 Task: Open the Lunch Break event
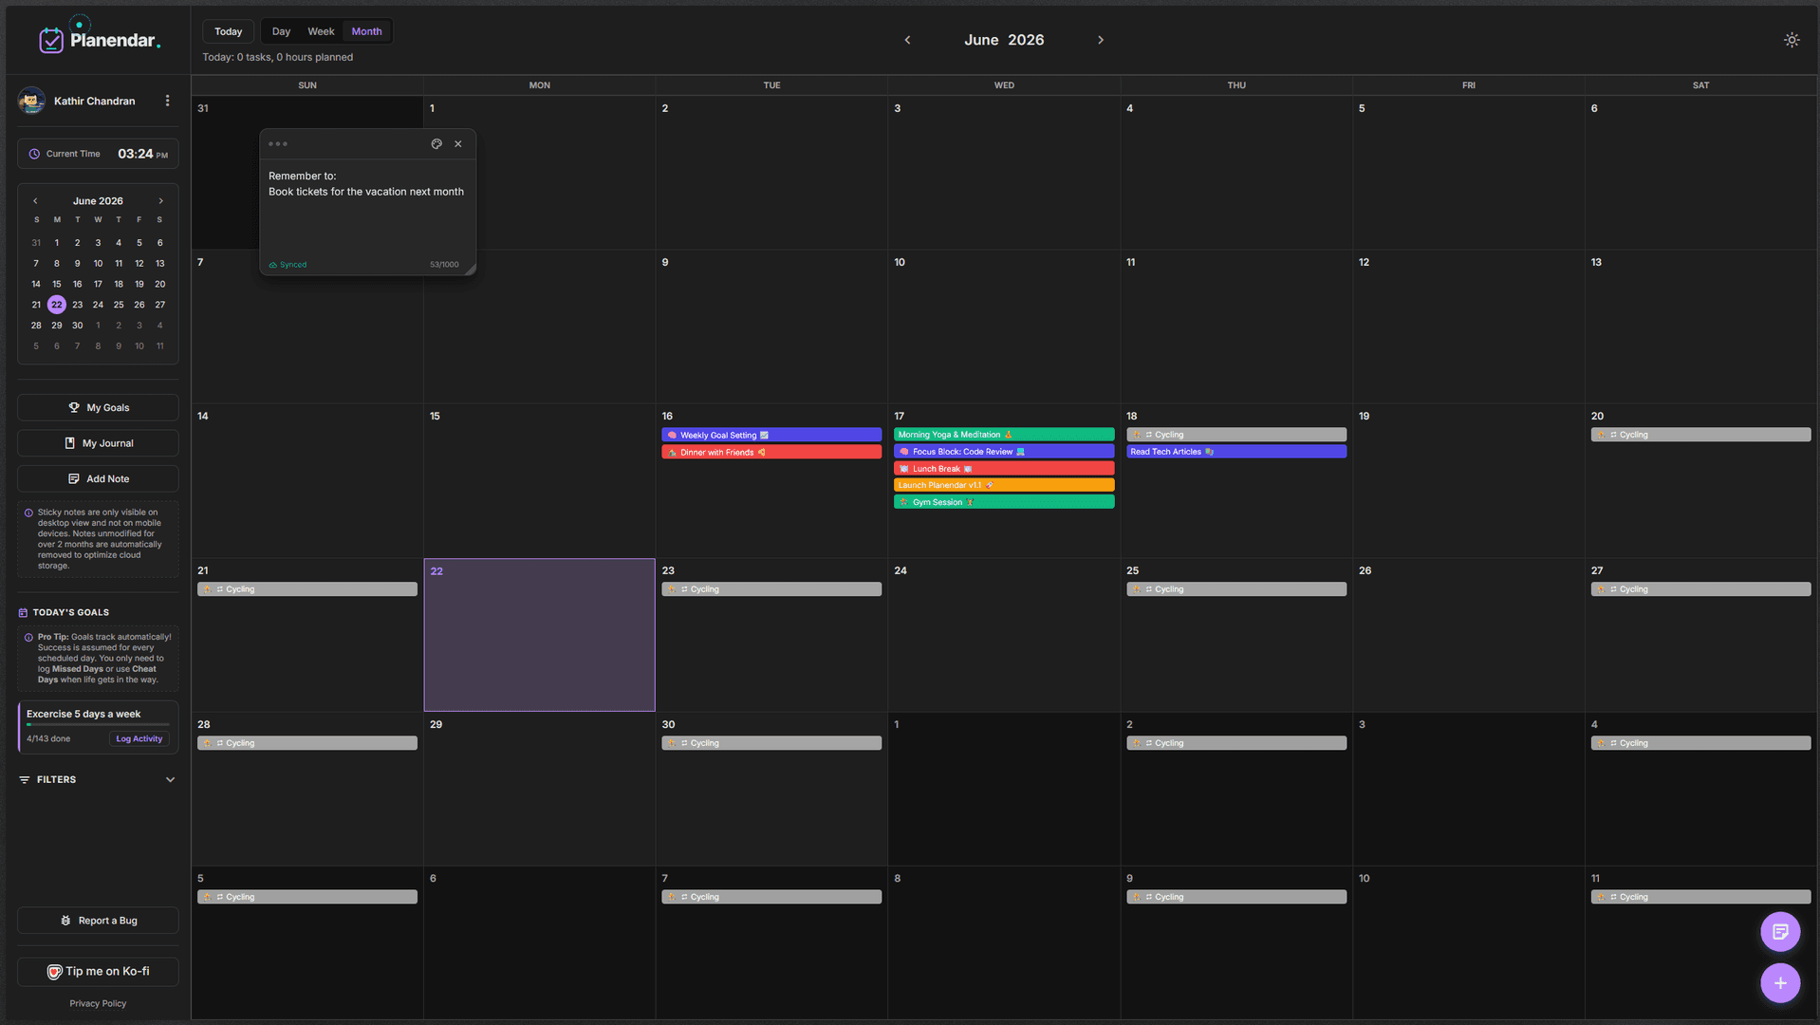1004,469
